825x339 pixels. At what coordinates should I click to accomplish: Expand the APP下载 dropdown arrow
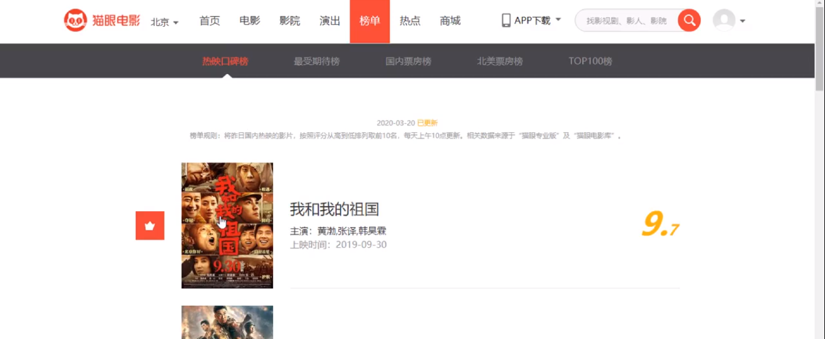pyautogui.click(x=558, y=20)
